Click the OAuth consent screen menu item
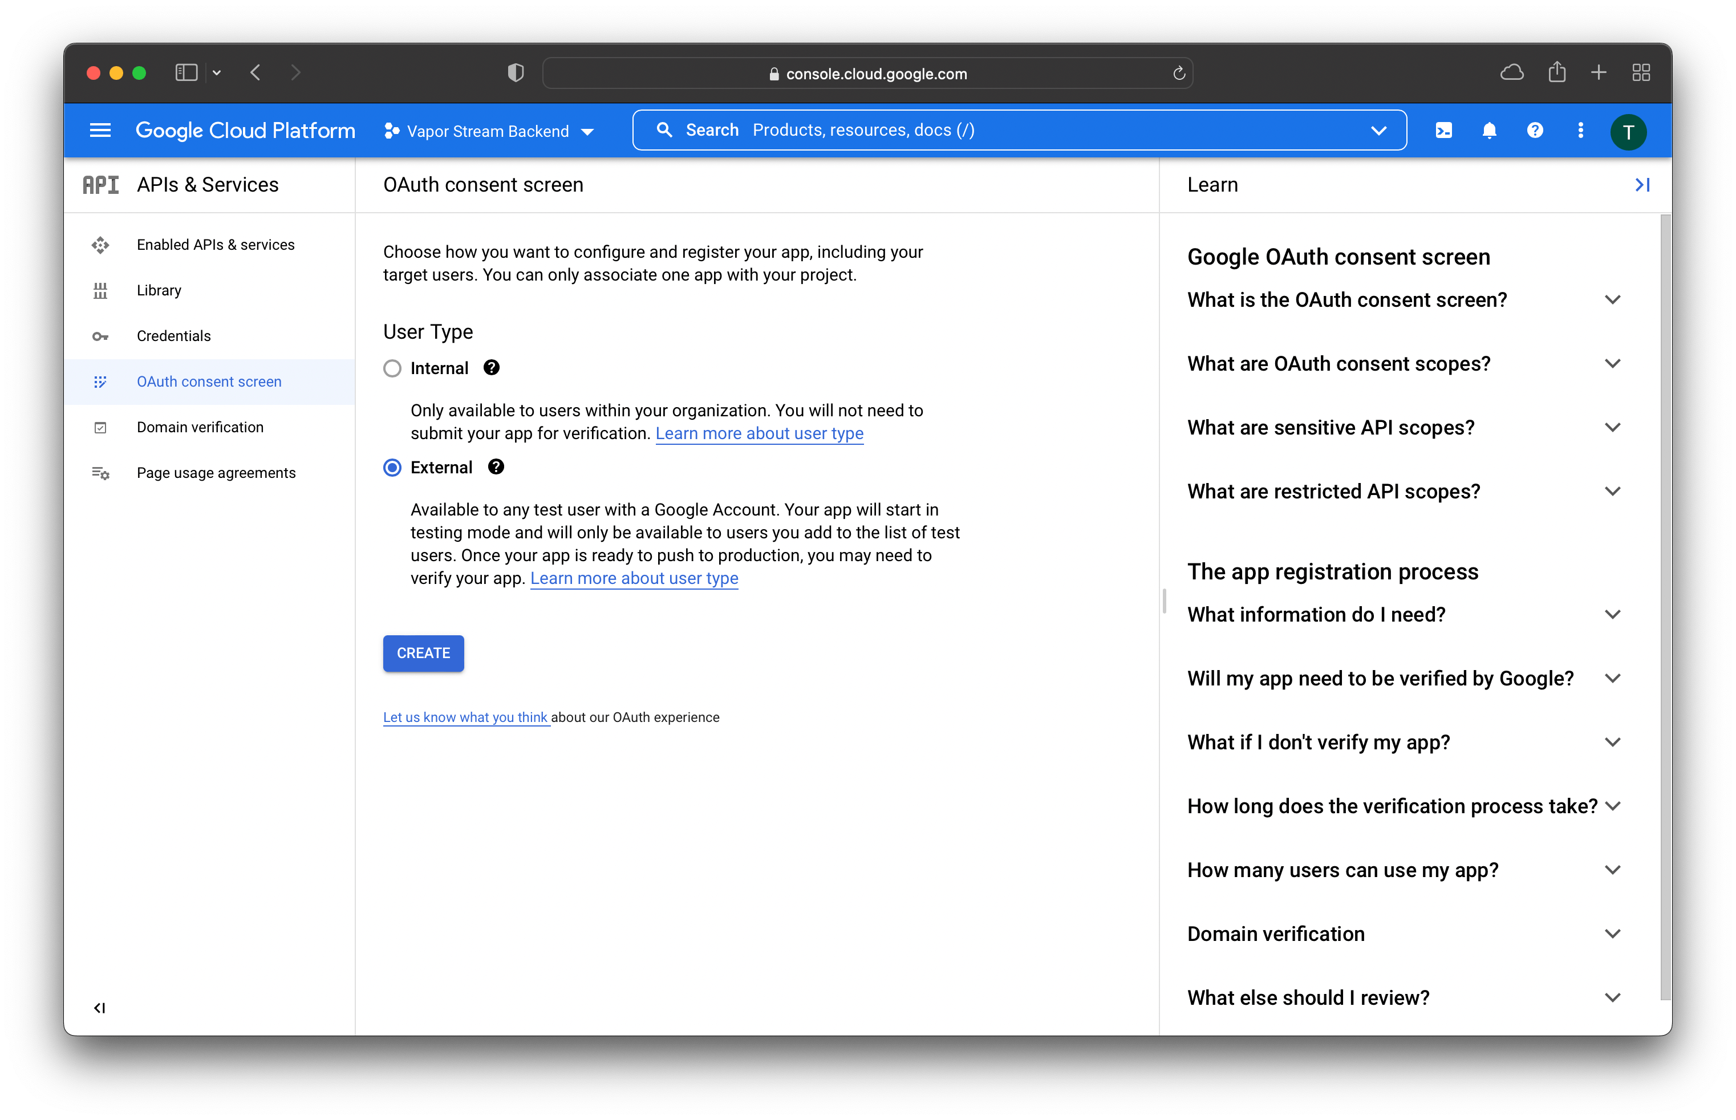Viewport: 1736px width, 1120px height. point(208,381)
